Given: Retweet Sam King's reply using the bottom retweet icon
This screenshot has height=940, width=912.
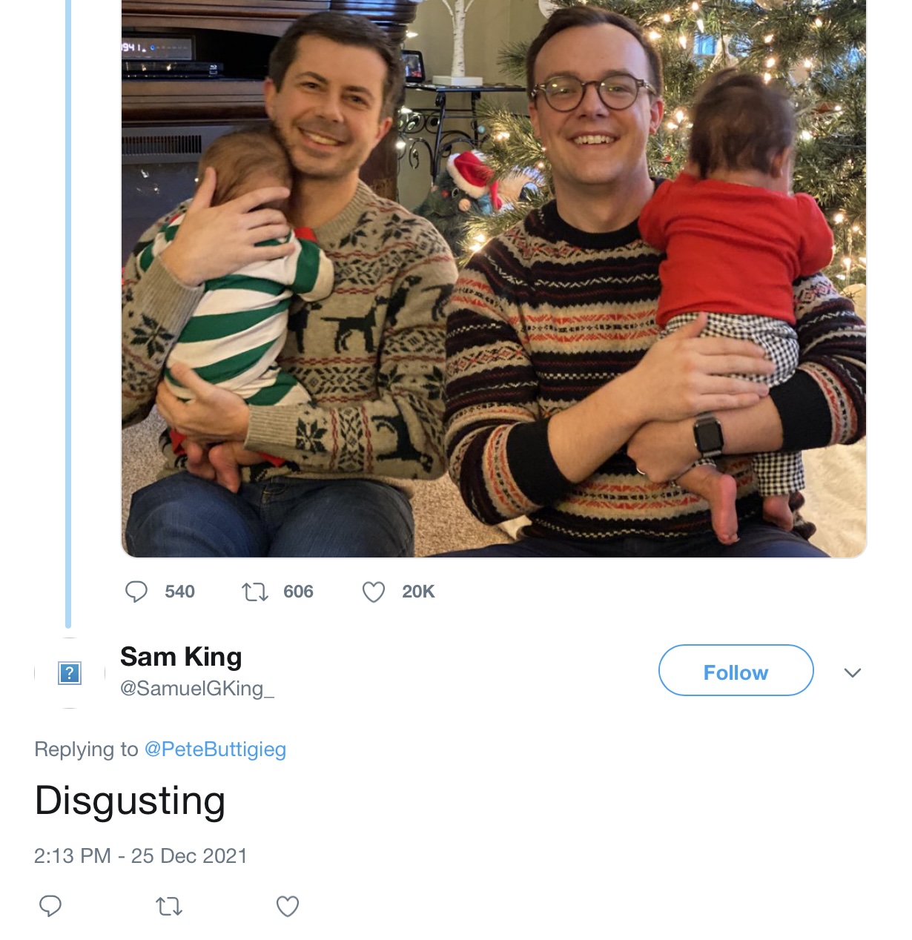Looking at the screenshot, I should coord(169,906).
